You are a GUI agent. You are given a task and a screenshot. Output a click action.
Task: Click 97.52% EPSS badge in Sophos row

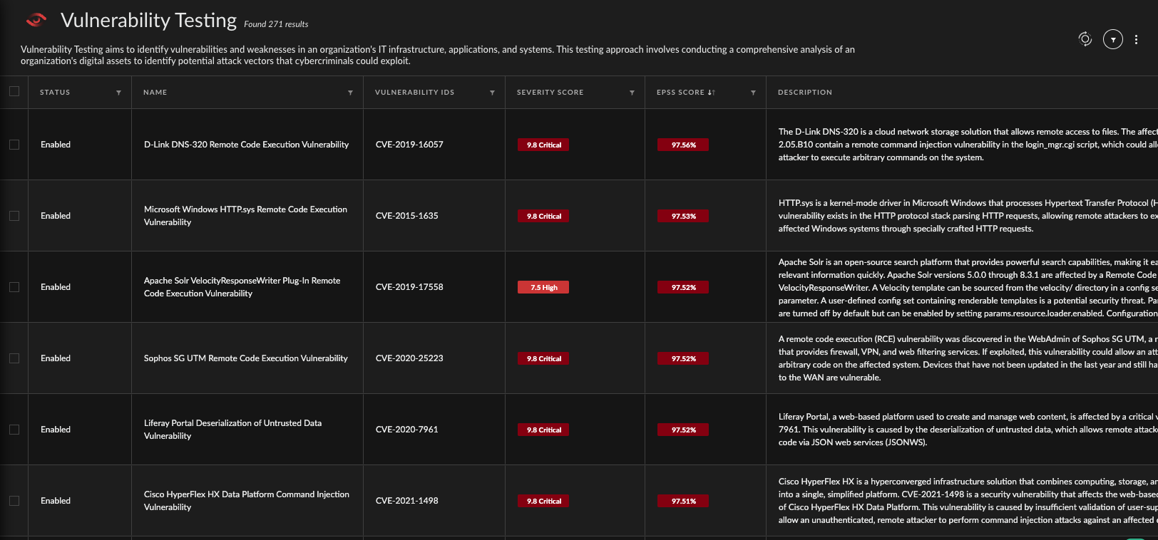point(683,358)
